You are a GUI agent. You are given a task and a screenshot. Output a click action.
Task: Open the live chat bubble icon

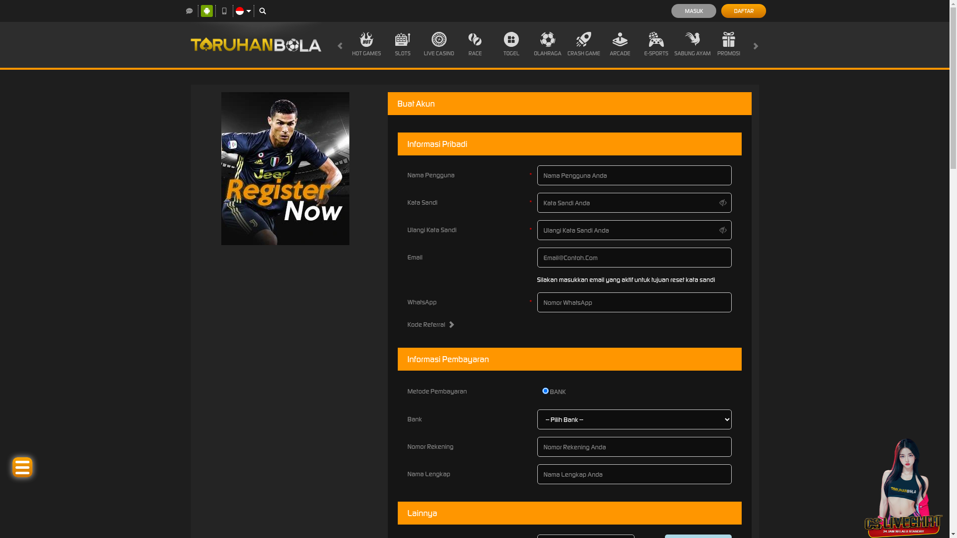(189, 11)
